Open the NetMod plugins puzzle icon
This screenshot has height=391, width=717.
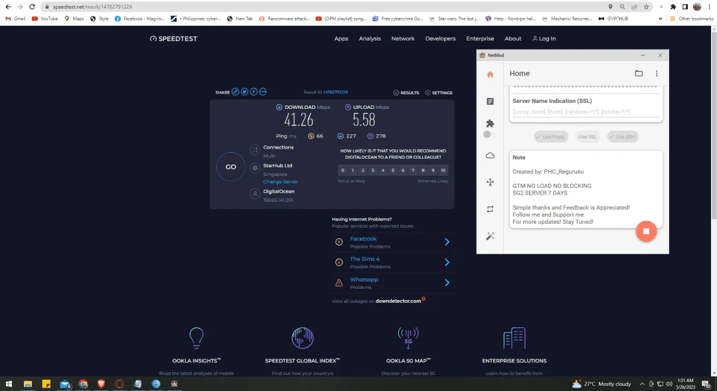coord(490,123)
